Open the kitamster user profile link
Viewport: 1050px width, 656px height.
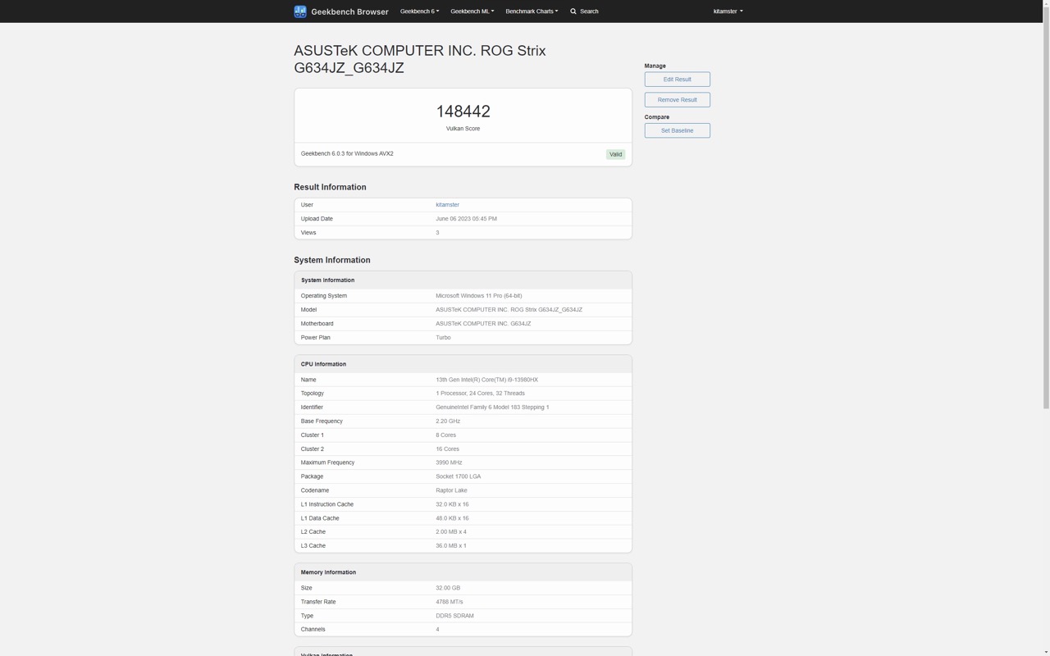[x=447, y=205]
